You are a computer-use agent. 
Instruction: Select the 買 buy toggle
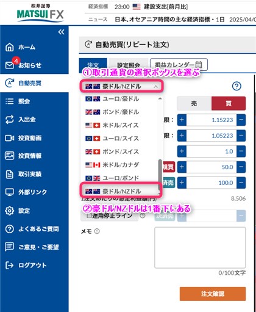(x=229, y=103)
